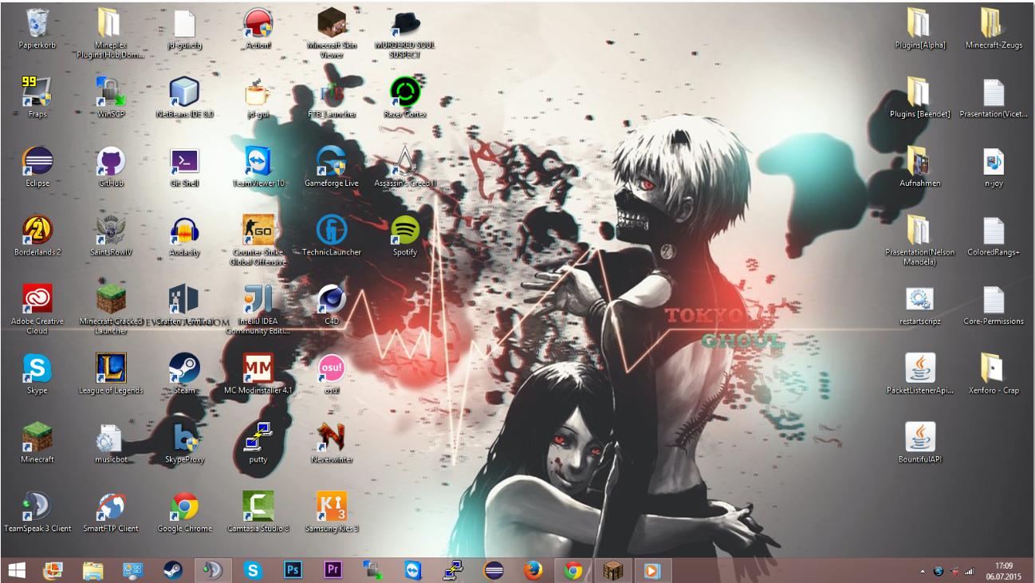Show hidden system tray icons

point(923,571)
